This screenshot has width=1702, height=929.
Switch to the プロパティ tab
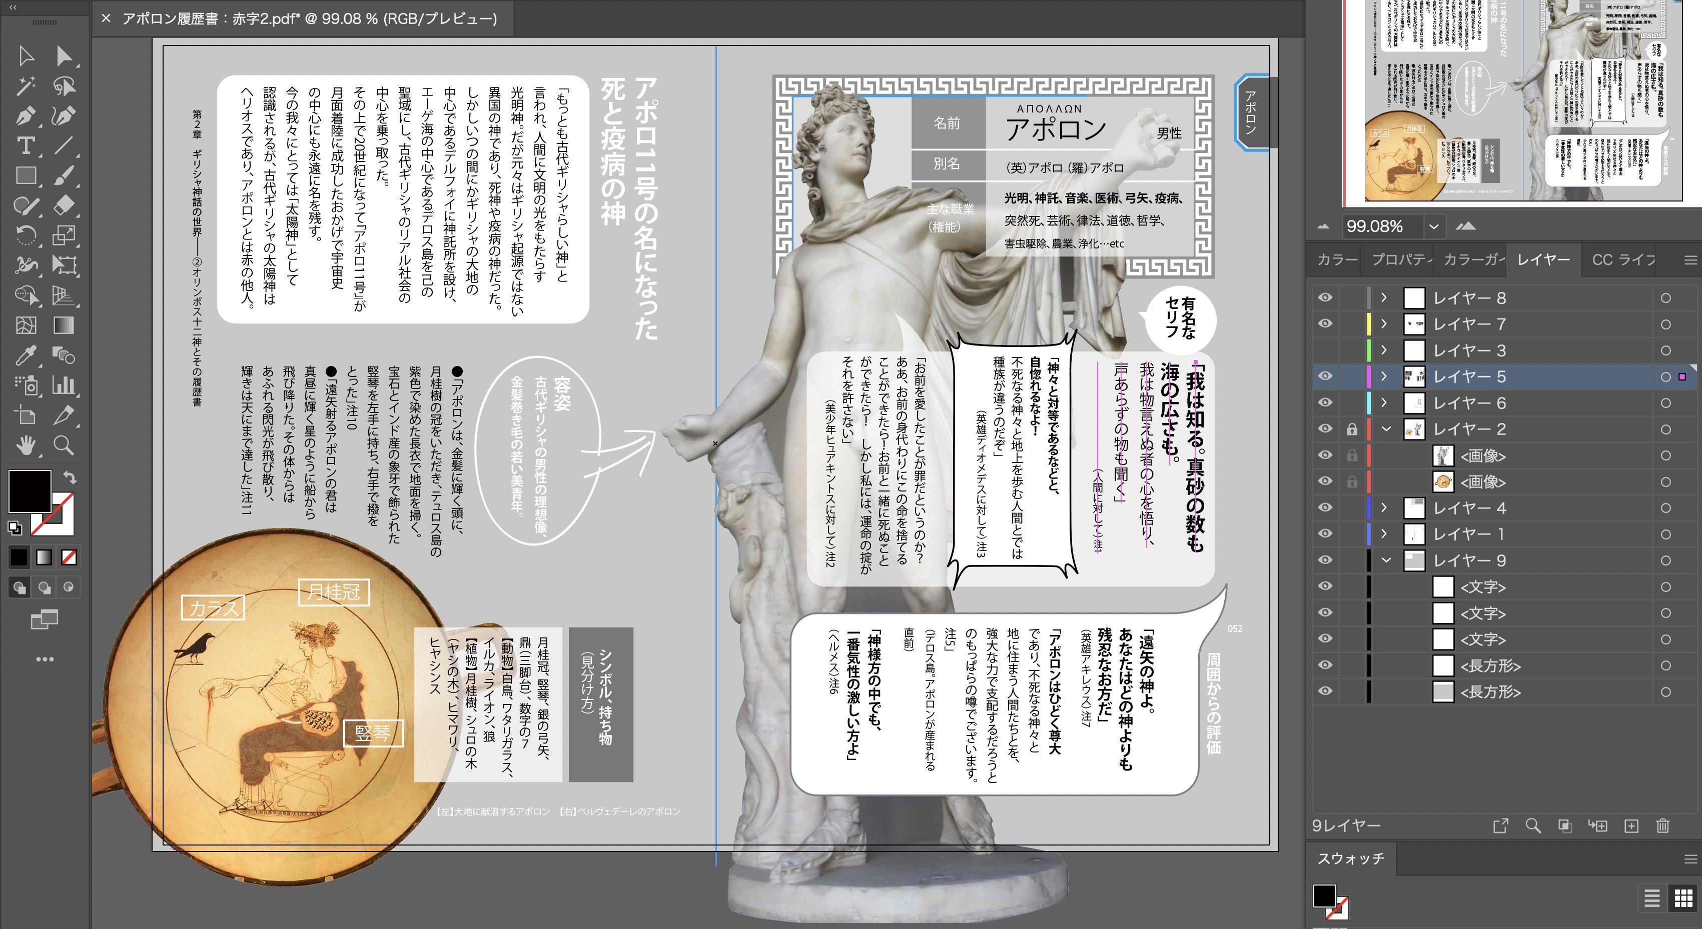pyautogui.click(x=1401, y=259)
